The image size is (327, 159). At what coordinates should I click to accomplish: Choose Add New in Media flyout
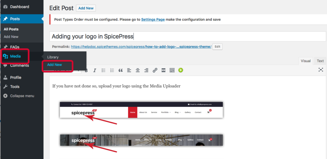(54, 65)
